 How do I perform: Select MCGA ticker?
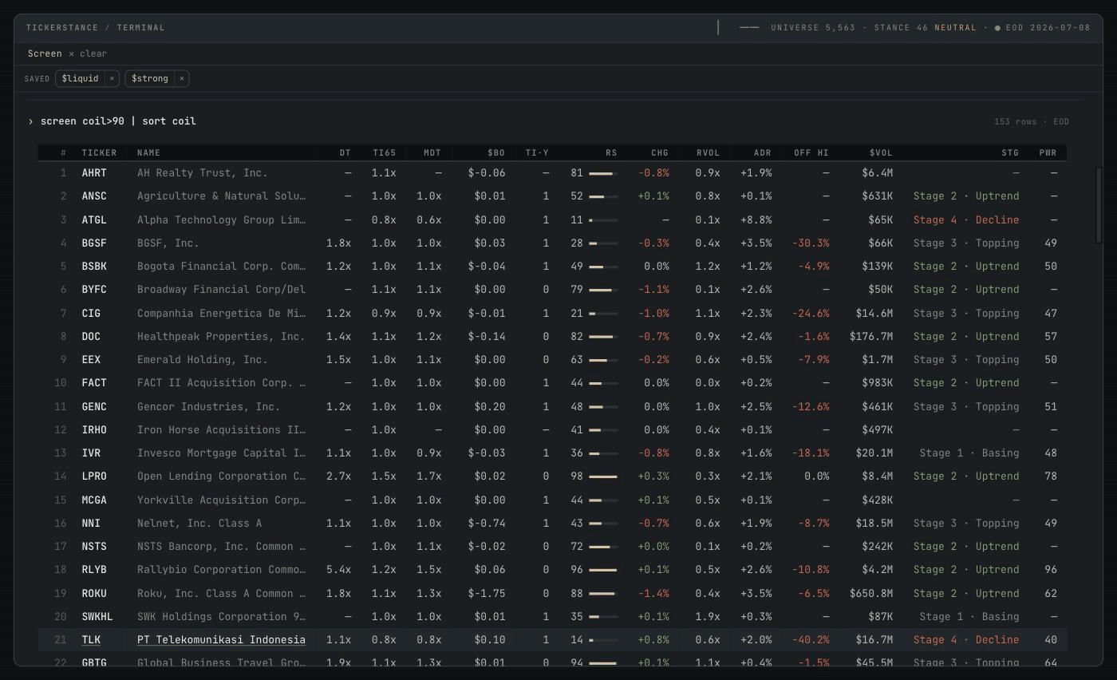(94, 500)
